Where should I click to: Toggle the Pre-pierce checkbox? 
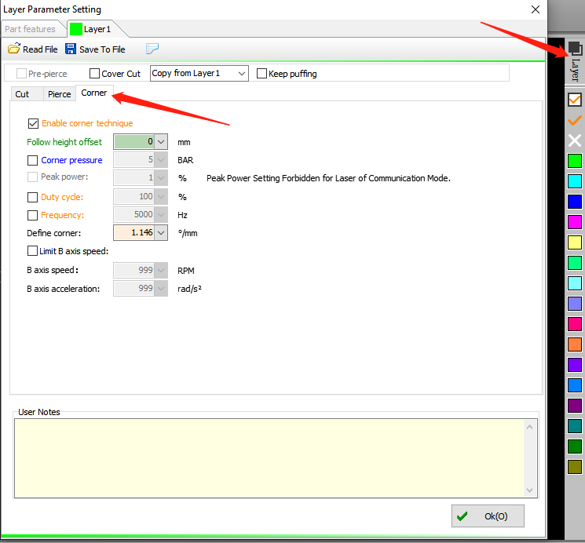pos(21,74)
